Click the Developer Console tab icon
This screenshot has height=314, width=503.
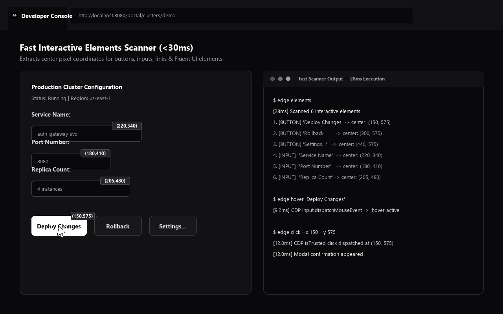15,16
